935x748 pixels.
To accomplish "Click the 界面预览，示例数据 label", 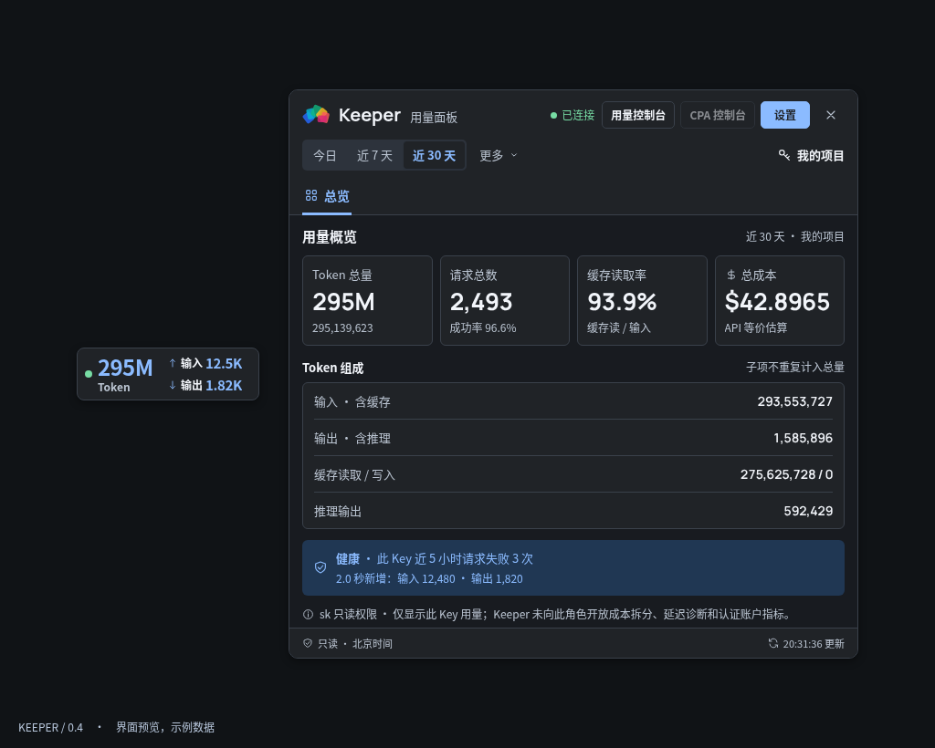I will (x=165, y=727).
